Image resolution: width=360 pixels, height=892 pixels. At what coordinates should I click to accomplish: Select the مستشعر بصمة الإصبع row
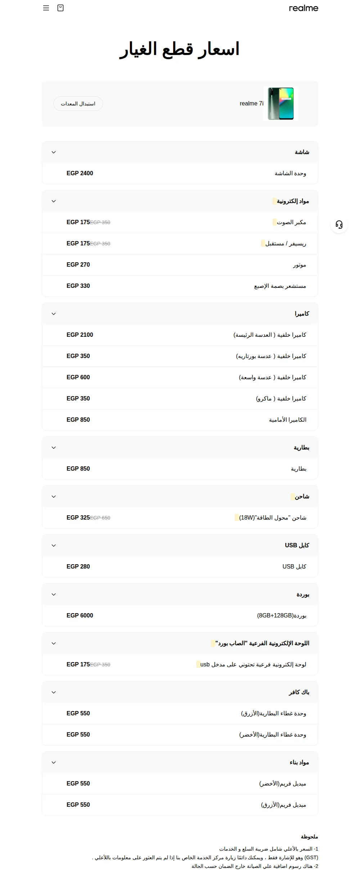coord(180,286)
